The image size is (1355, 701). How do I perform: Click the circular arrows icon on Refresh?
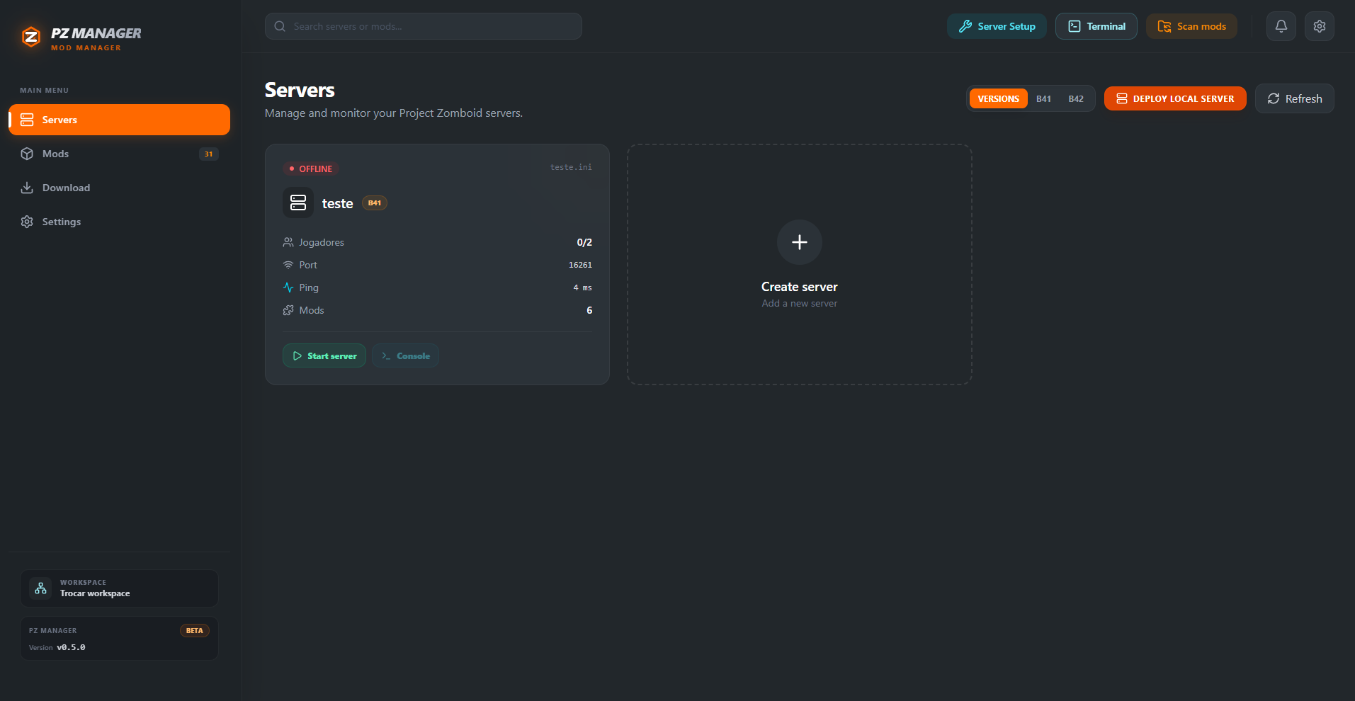point(1274,98)
